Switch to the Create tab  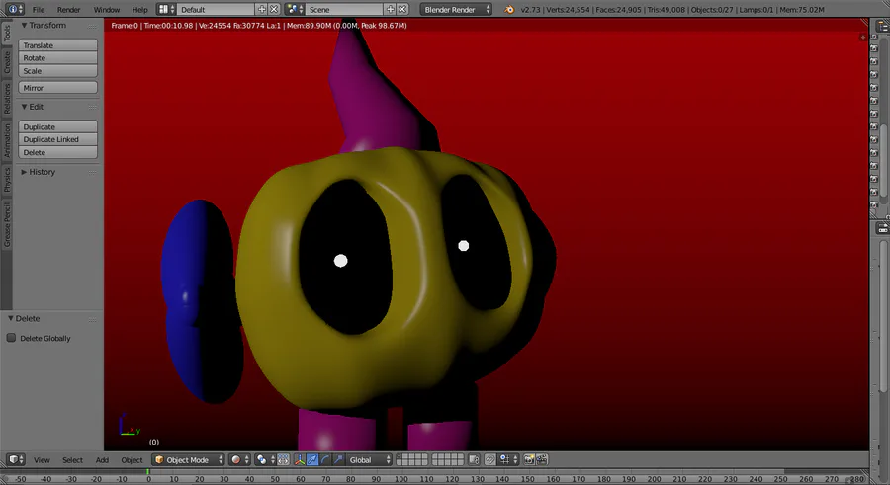pos(7,62)
